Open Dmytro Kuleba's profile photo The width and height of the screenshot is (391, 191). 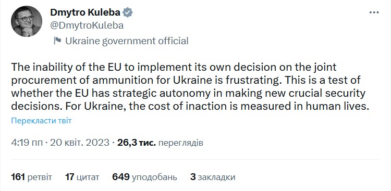click(27, 21)
